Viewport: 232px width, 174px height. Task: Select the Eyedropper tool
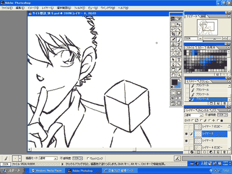click(x=179, y=70)
